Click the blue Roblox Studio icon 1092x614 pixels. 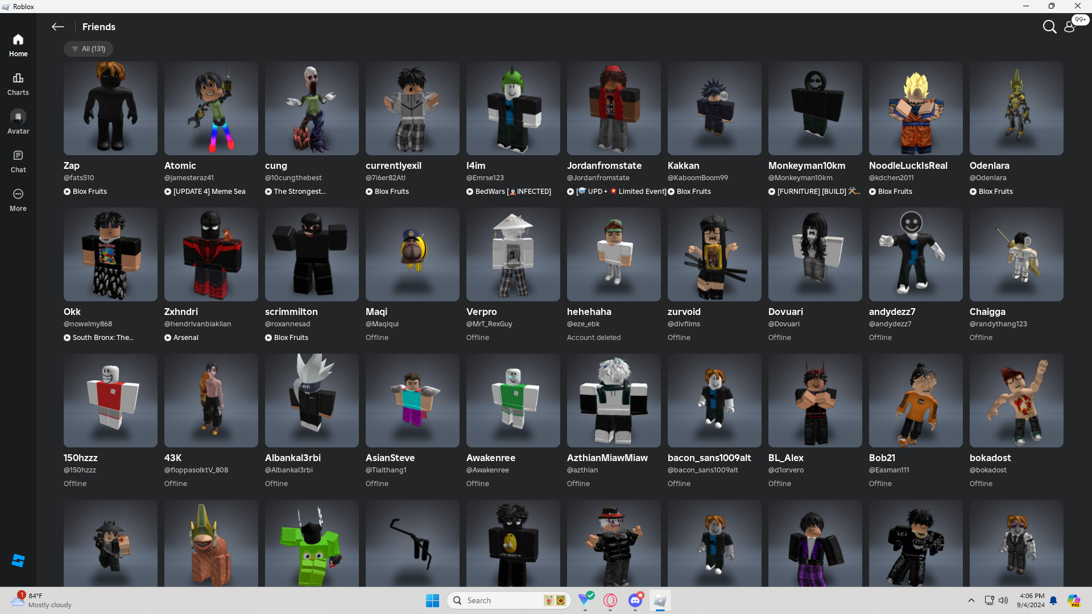click(x=18, y=561)
